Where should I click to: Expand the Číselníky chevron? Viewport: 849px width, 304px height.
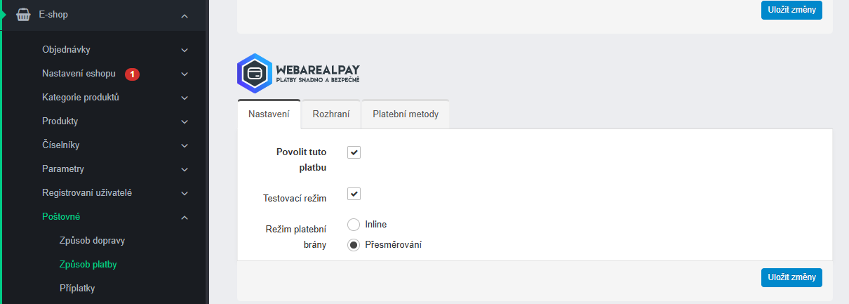tap(185, 146)
